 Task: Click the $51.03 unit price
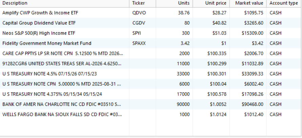pos(220,33)
